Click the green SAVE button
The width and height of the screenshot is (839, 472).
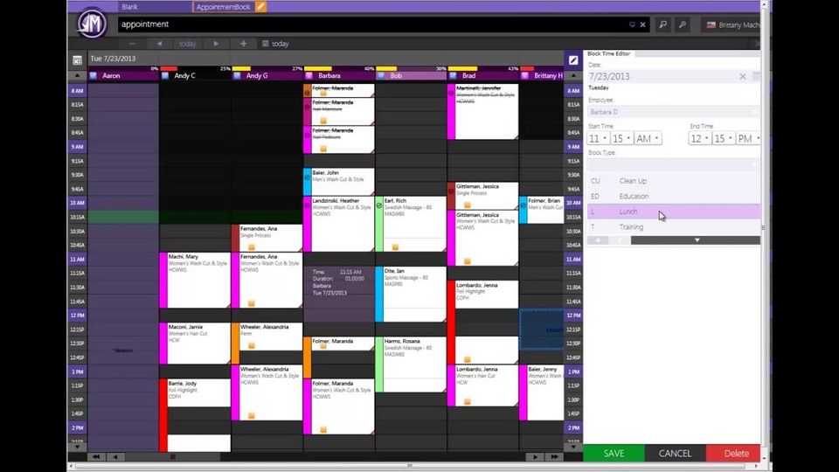tap(614, 454)
